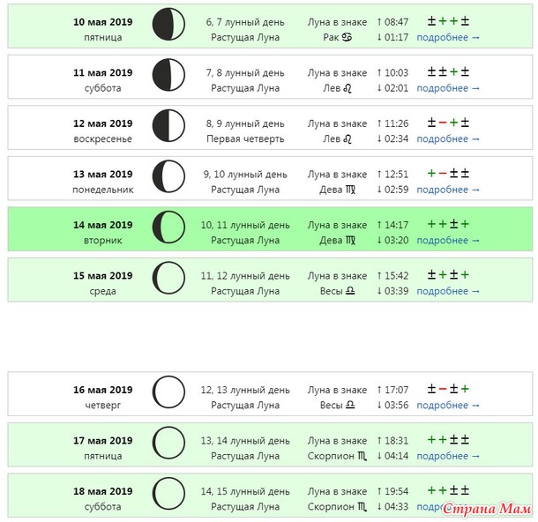Open подробнее details for 17 мая пятница
The image size is (538, 522).
point(448,457)
